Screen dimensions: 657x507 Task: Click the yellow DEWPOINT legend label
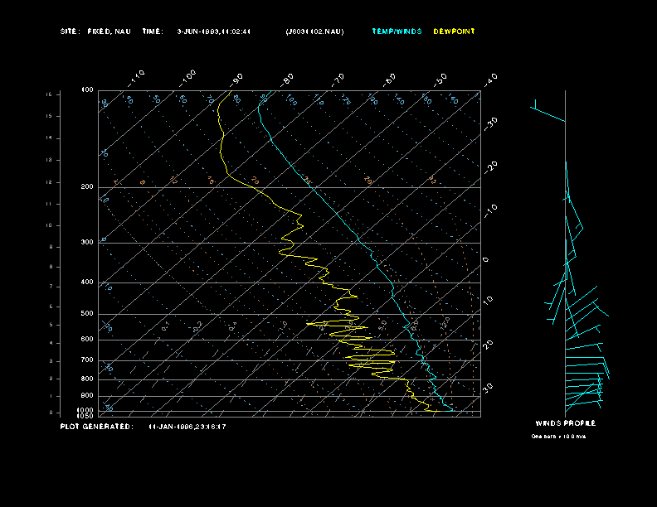click(x=455, y=31)
